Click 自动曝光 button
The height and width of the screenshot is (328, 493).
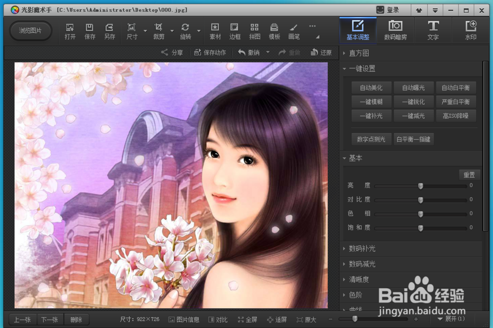pos(414,88)
